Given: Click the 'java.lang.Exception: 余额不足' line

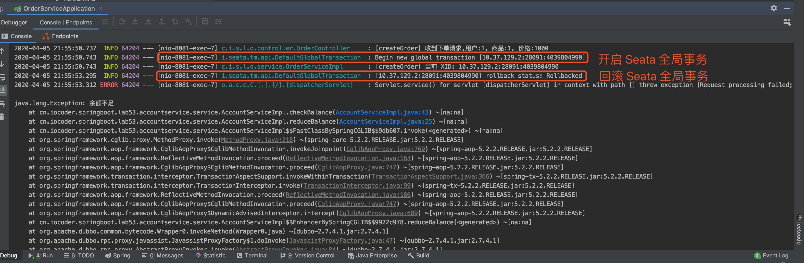Looking at the screenshot, I should coord(64,103).
